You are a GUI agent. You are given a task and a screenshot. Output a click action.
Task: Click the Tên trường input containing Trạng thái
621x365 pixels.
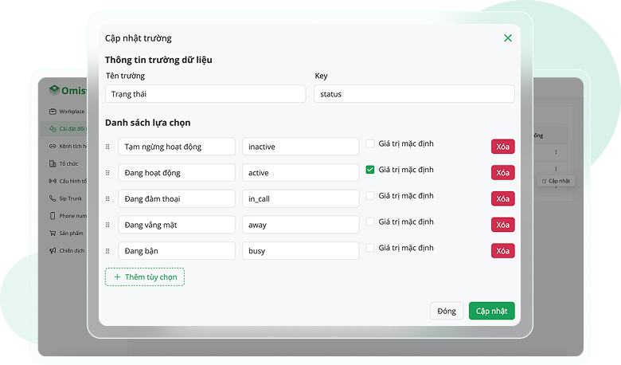tap(205, 94)
